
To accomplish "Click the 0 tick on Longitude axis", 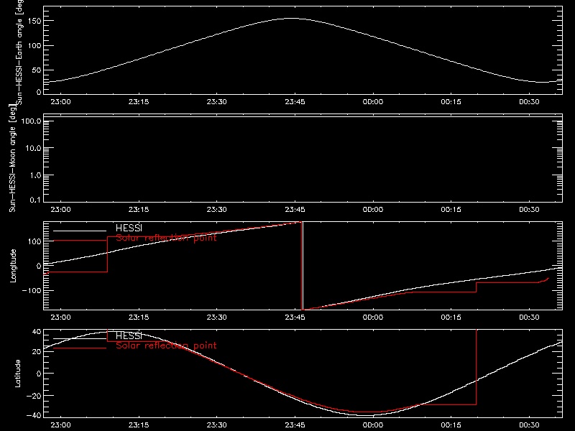I will coord(39,266).
